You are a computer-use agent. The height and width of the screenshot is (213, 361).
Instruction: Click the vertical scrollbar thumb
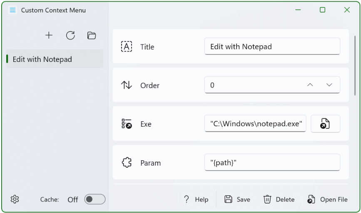[x=355, y=66]
